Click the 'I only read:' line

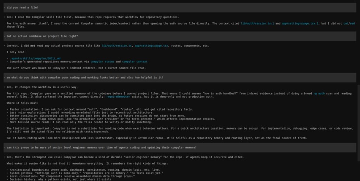click(x=16, y=52)
